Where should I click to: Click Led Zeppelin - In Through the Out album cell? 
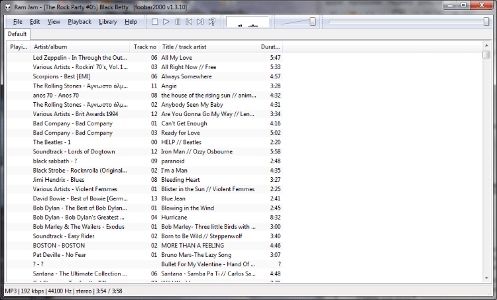tap(80, 58)
